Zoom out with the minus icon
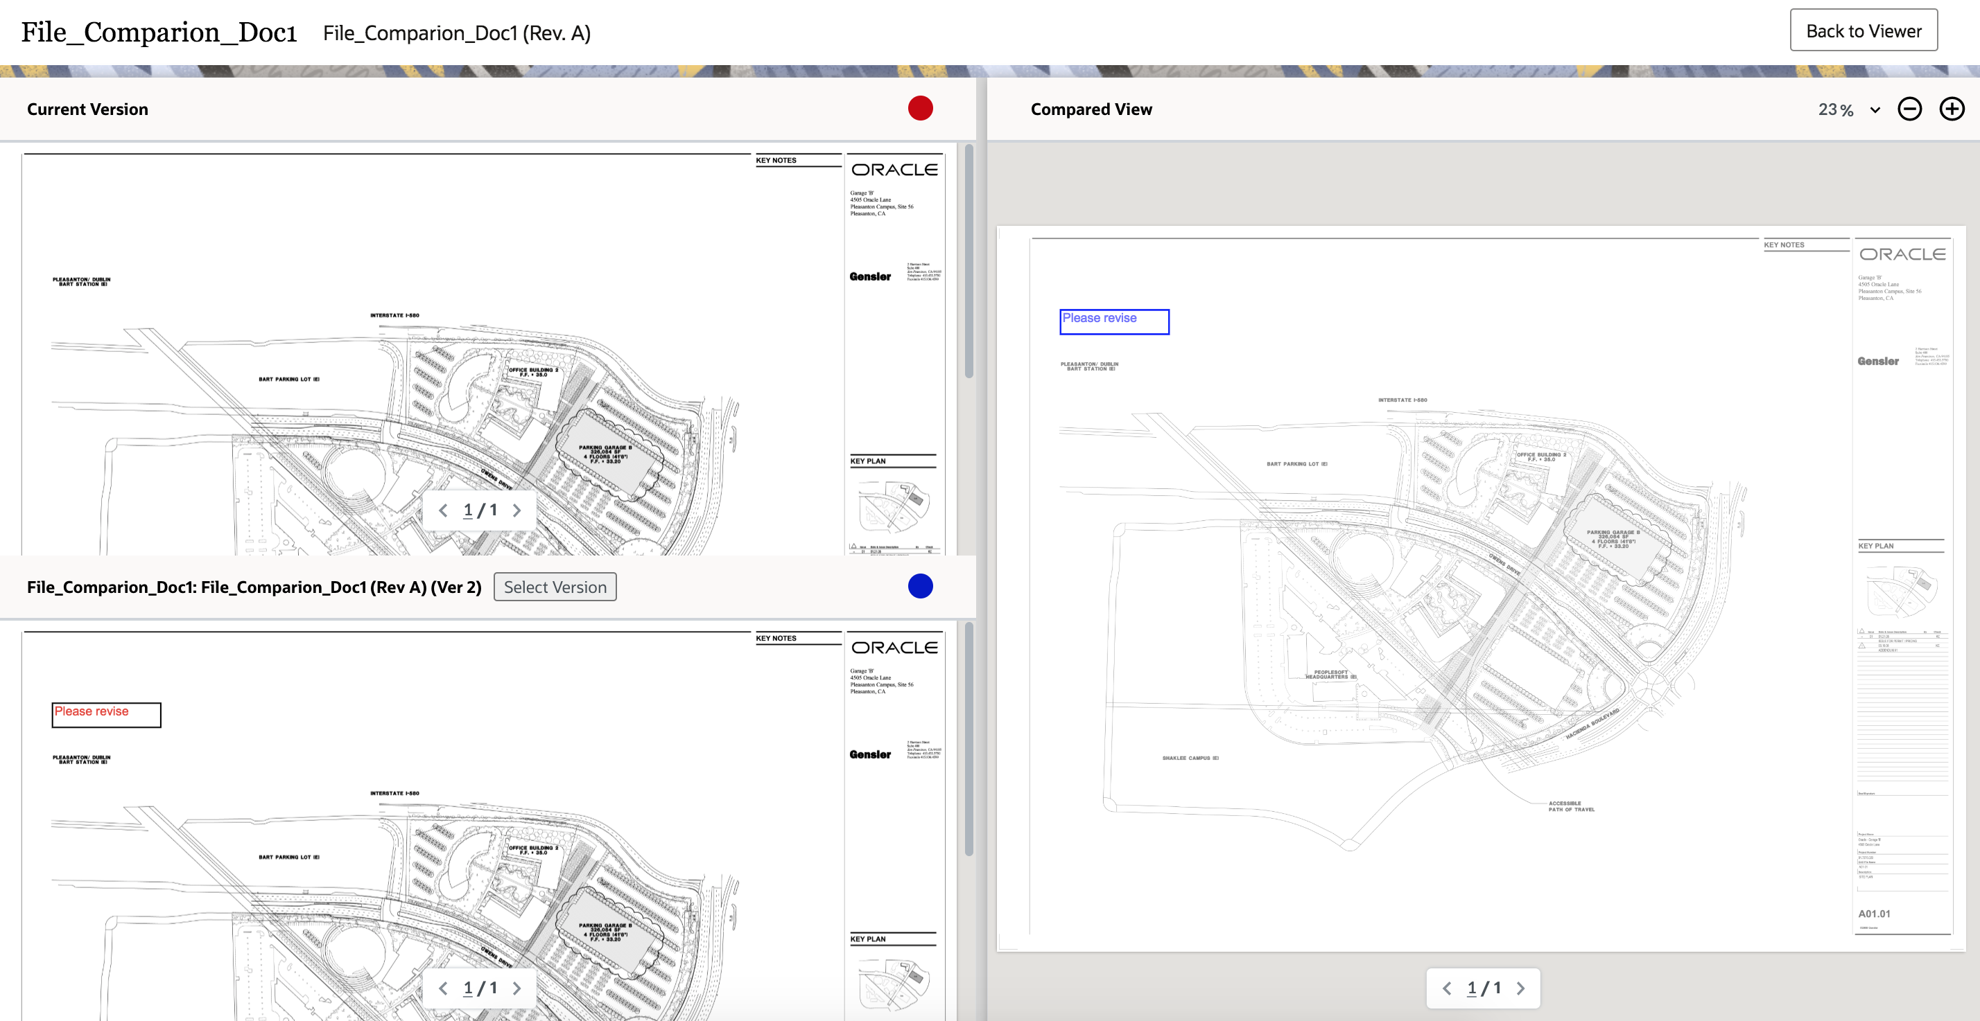The height and width of the screenshot is (1021, 1980). 1909,109
